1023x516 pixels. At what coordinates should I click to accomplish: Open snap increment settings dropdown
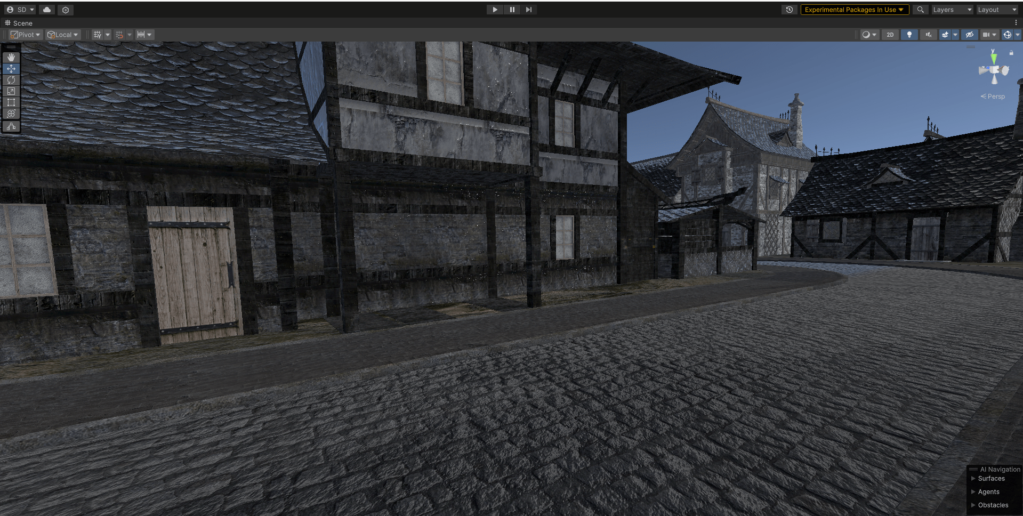coord(144,35)
